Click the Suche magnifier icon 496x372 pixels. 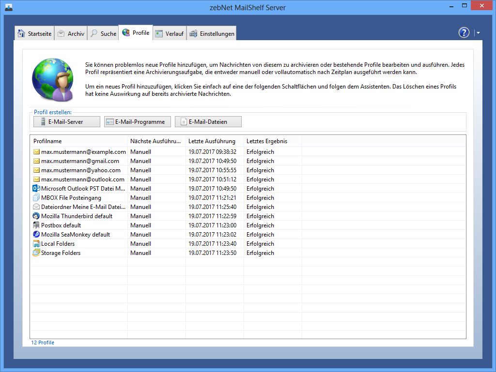(x=94, y=33)
